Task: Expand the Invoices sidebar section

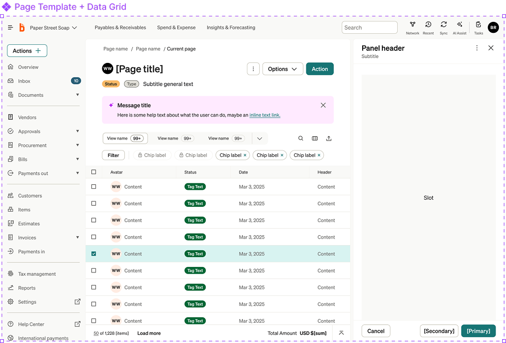Action: coord(77,237)
